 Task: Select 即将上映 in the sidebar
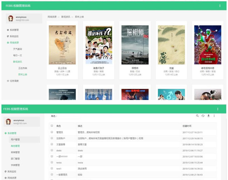coord(23,75)
